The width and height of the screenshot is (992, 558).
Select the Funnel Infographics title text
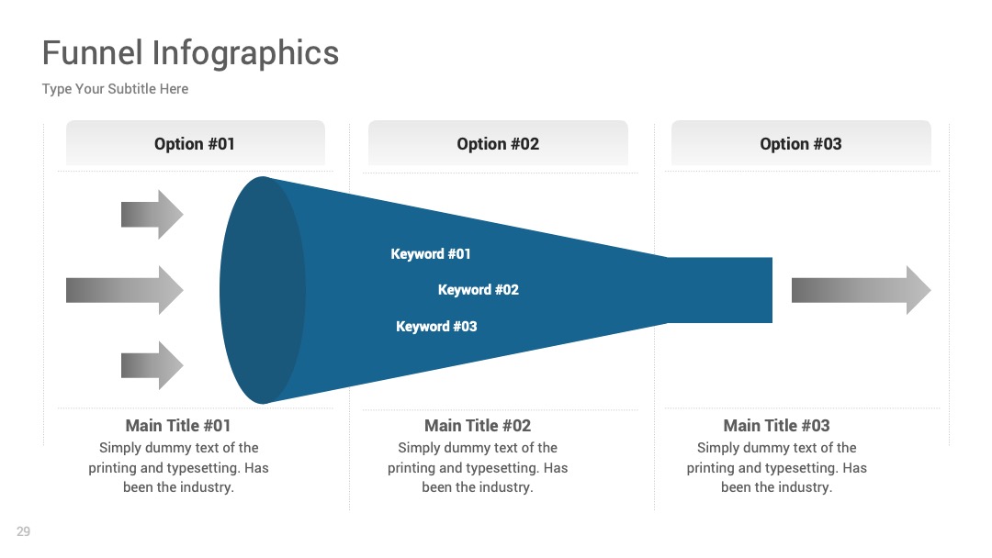190,53
